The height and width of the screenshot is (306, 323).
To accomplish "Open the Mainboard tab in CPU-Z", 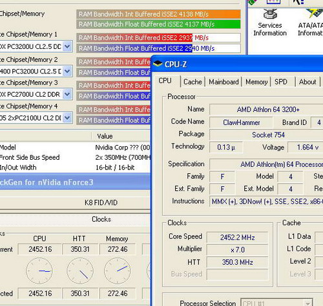I will click(x=224, y=82).
